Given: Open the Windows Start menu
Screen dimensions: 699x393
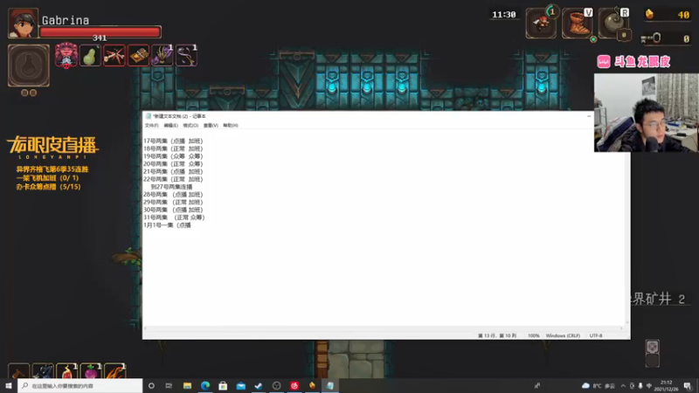Looking at the screenshot, I should click(9, 386).
